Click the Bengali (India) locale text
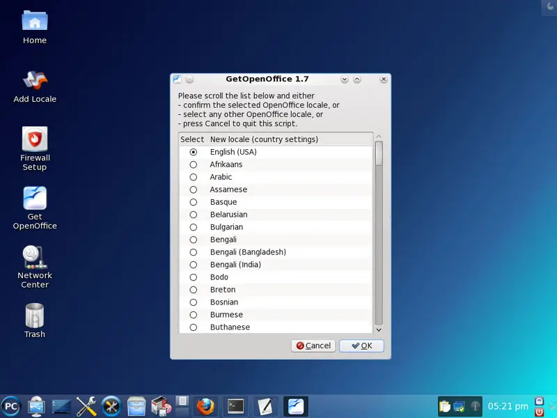 click(x=235, y=265)
